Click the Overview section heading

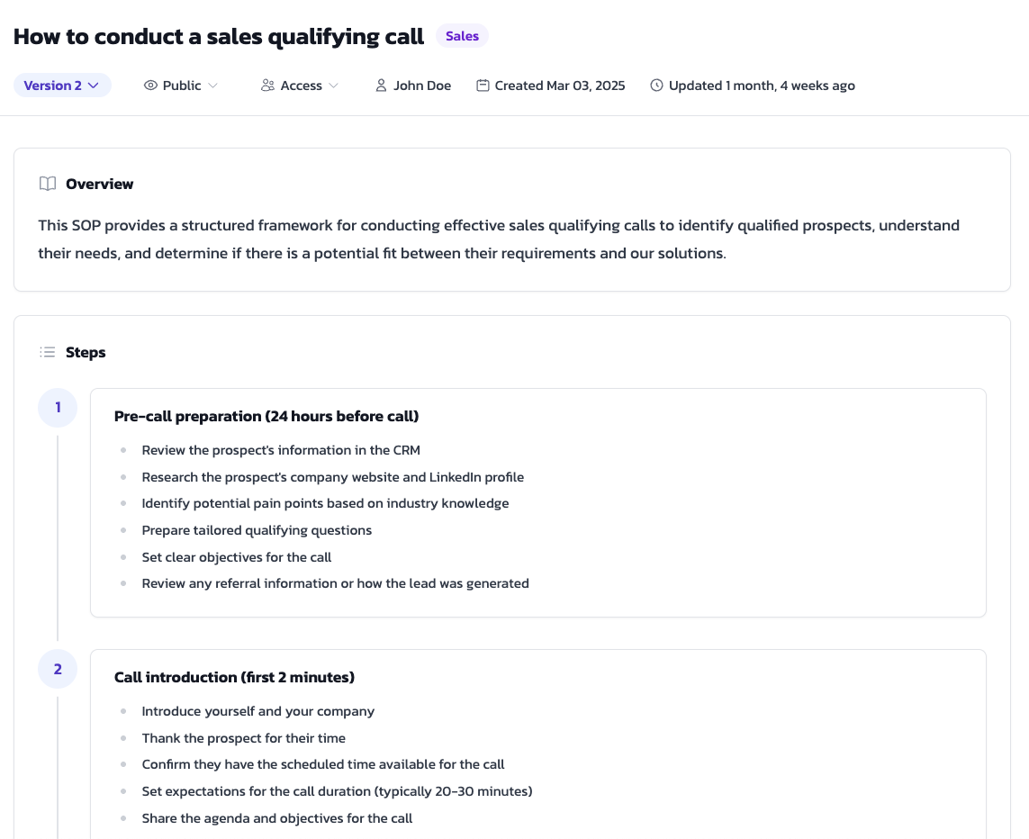(x=99, y=184)
